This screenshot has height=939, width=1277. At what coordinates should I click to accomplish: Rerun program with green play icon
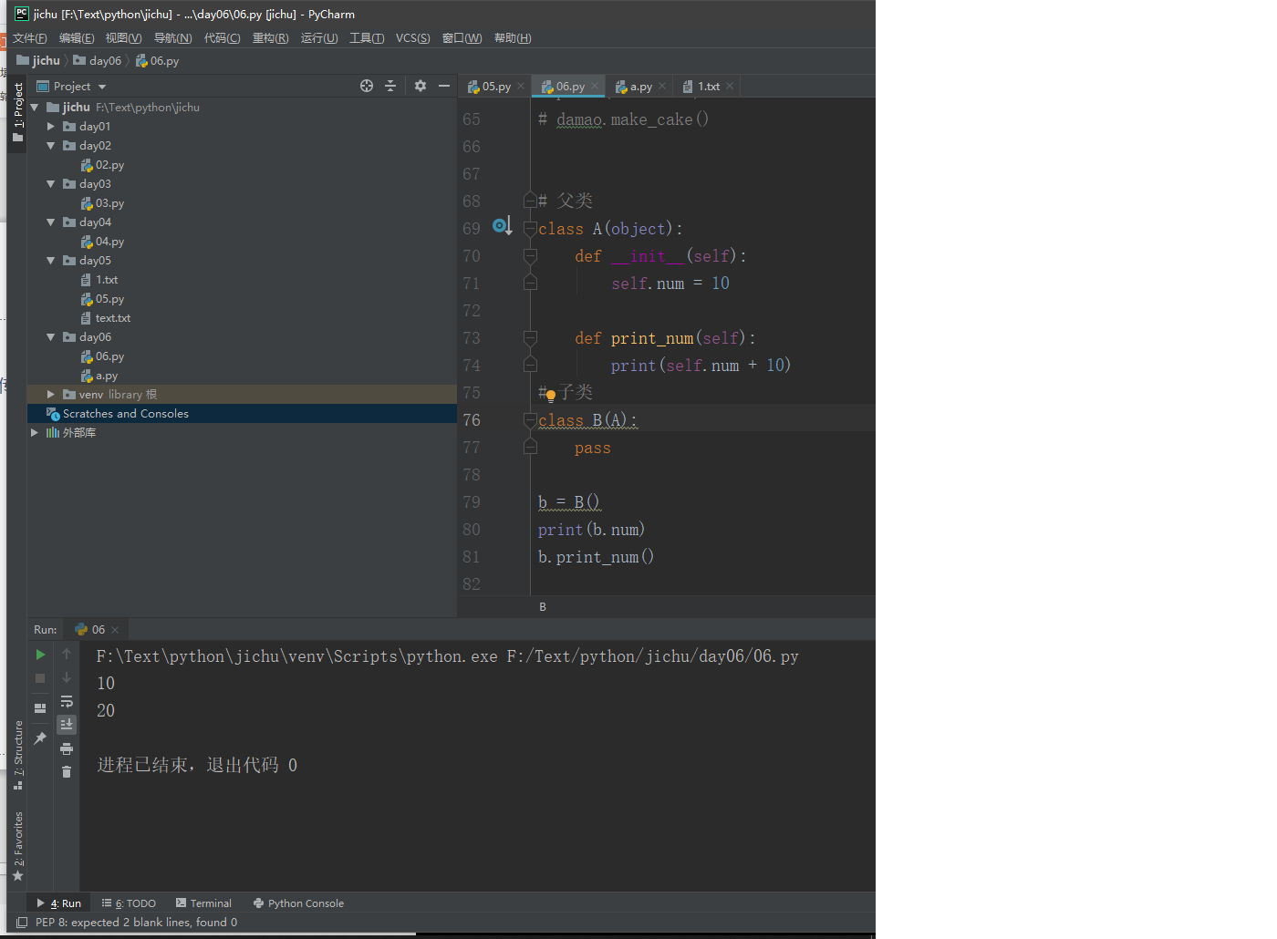coord(40,655)
